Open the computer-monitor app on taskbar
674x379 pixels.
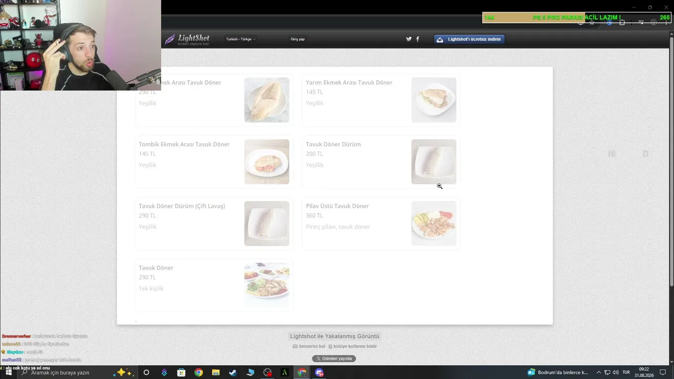click(x=250, y=372)
